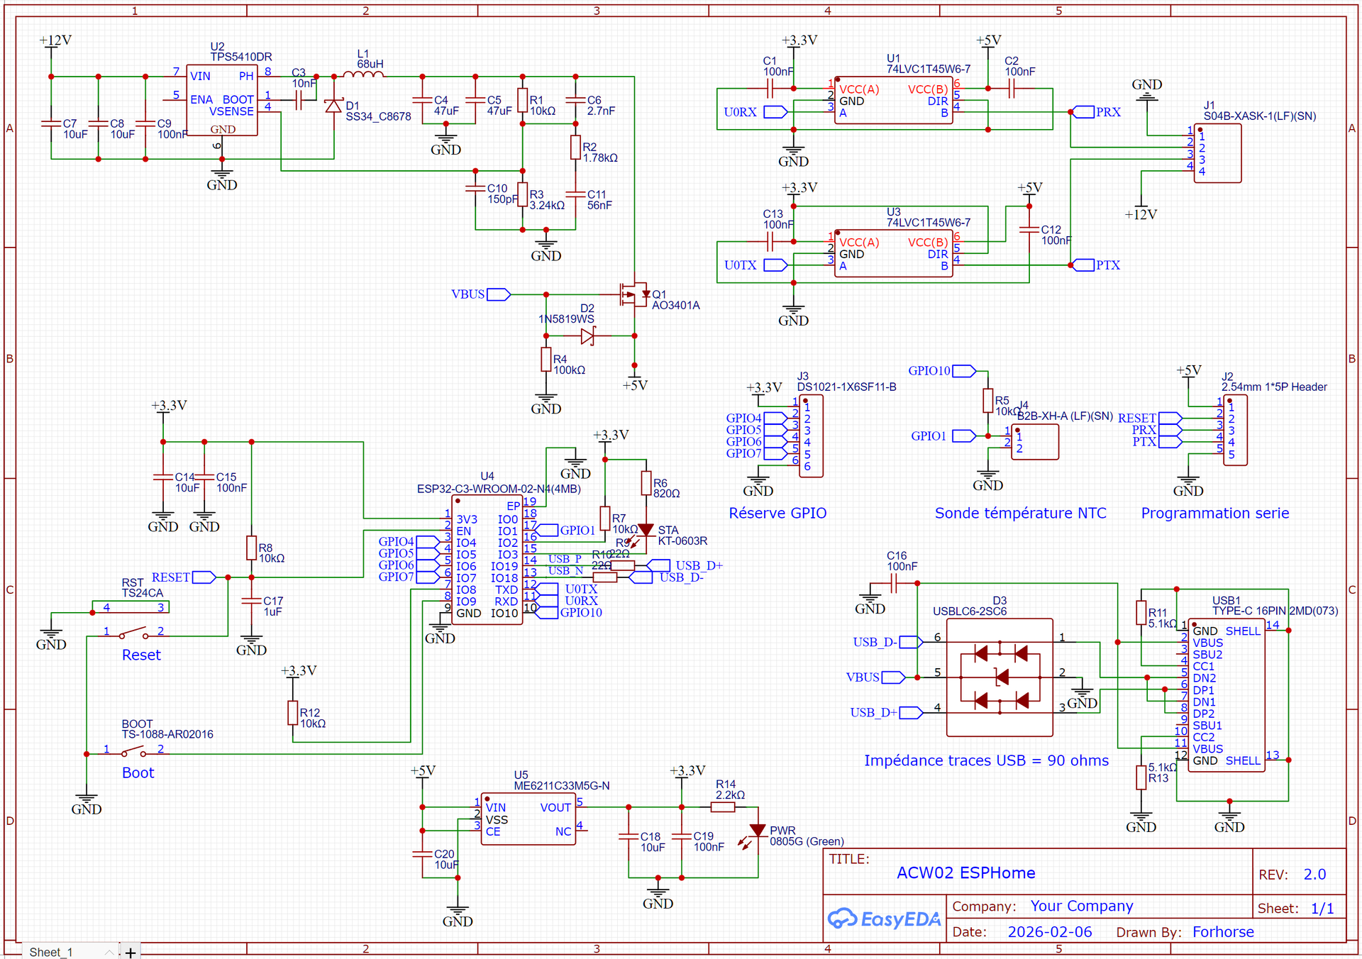This screenshot has width=1362, height=959.
Task: Switch to the Sheet_1 tab
Action: [51, 952]
